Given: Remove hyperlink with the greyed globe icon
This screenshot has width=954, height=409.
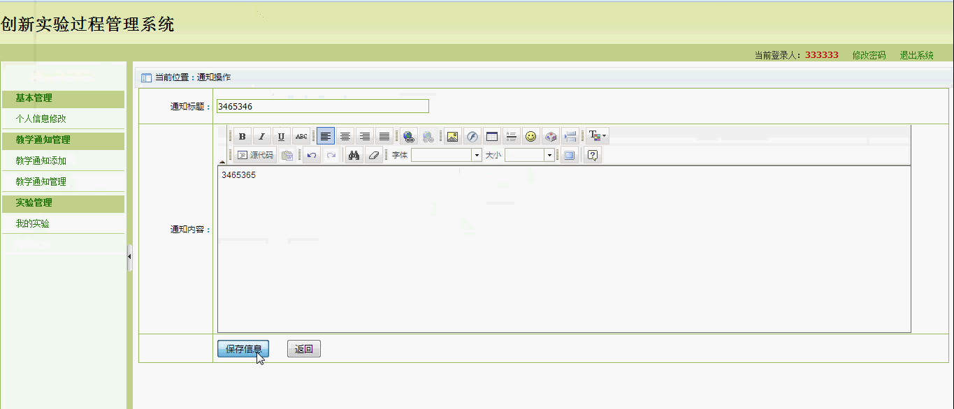Looking at the screenshot, I should [428, 137].
